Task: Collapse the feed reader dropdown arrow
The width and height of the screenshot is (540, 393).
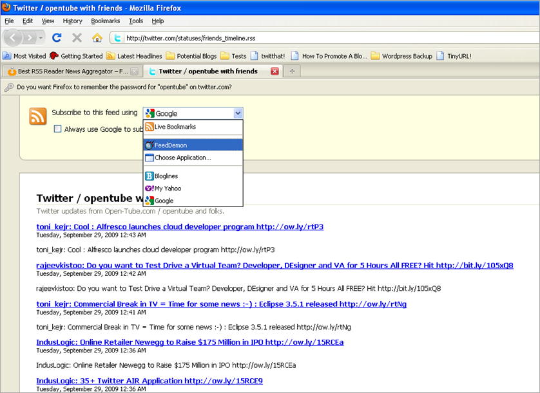Action: (x=238, y=113)
